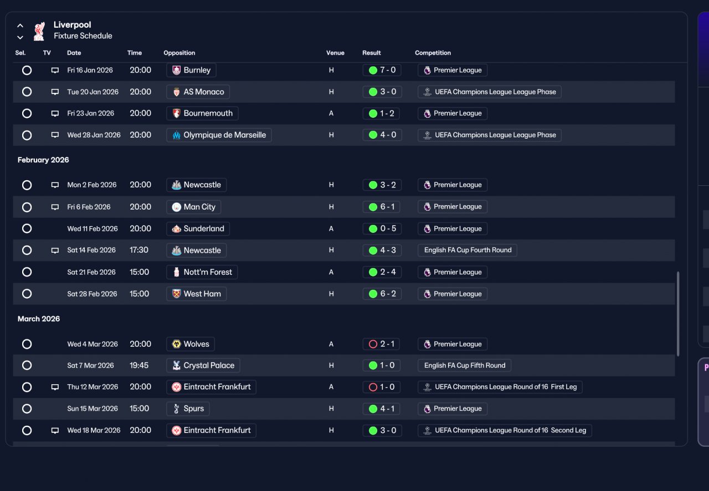This screenshot has height=491, width=709.
Task: Select the Man City fixture radio circle
Action: [27, 207]
